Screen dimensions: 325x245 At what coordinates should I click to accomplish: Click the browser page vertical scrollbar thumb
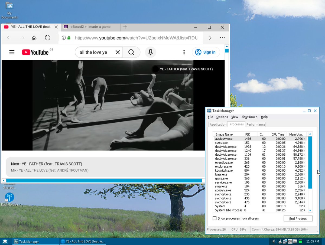pos(227,50)
